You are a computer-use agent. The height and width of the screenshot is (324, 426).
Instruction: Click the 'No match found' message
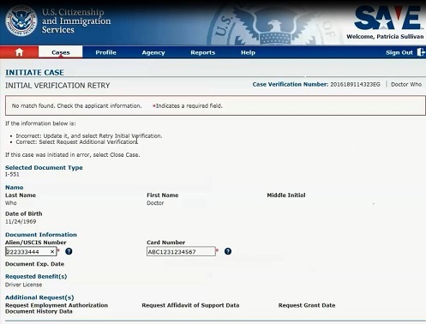pyautogui.click(x=76, y=105)
